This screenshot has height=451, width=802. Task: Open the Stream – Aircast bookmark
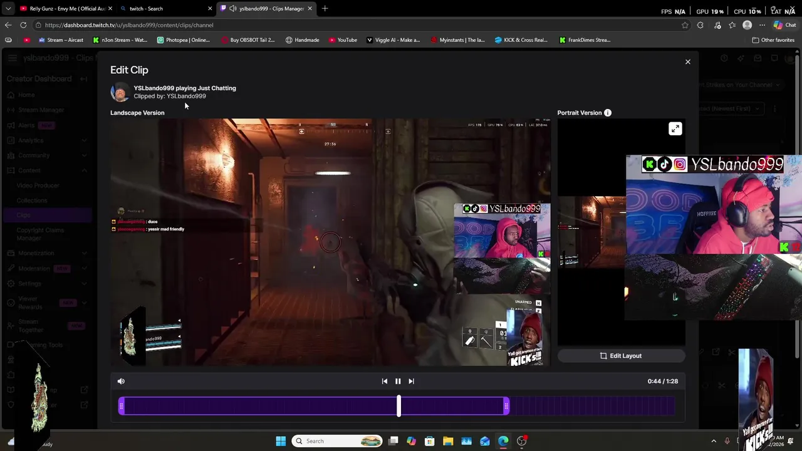(61, 40)
